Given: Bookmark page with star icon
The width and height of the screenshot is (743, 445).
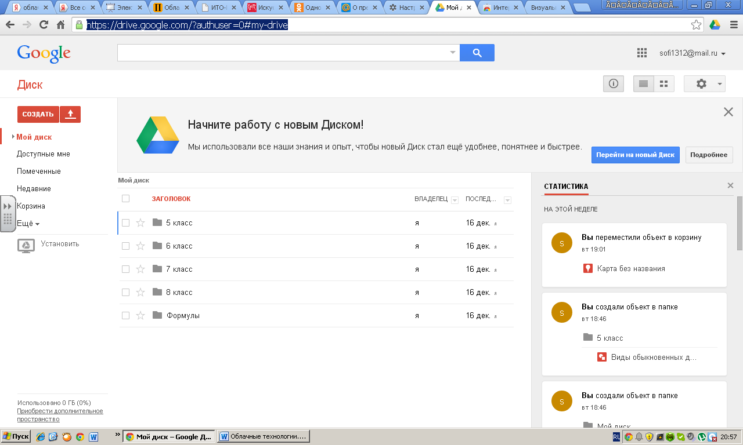Looking at the screenshot, I should coord(696,25).
